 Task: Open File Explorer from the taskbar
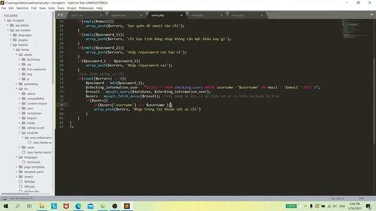pos(42,206)
